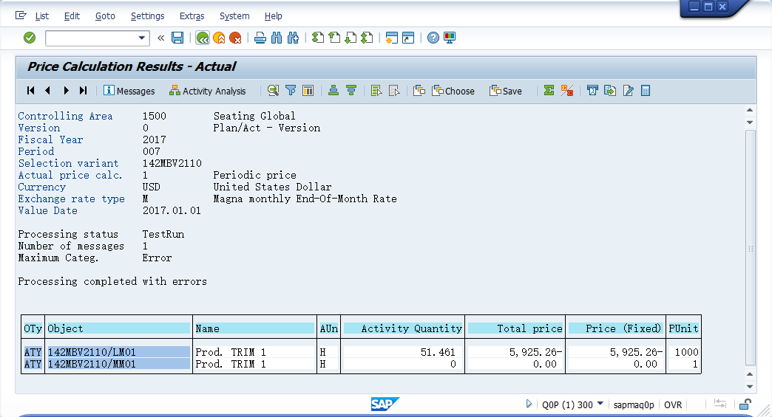772x417 pixels.
Task: Expand the system info dropdown in status bar
Action: tap(600, 404)
